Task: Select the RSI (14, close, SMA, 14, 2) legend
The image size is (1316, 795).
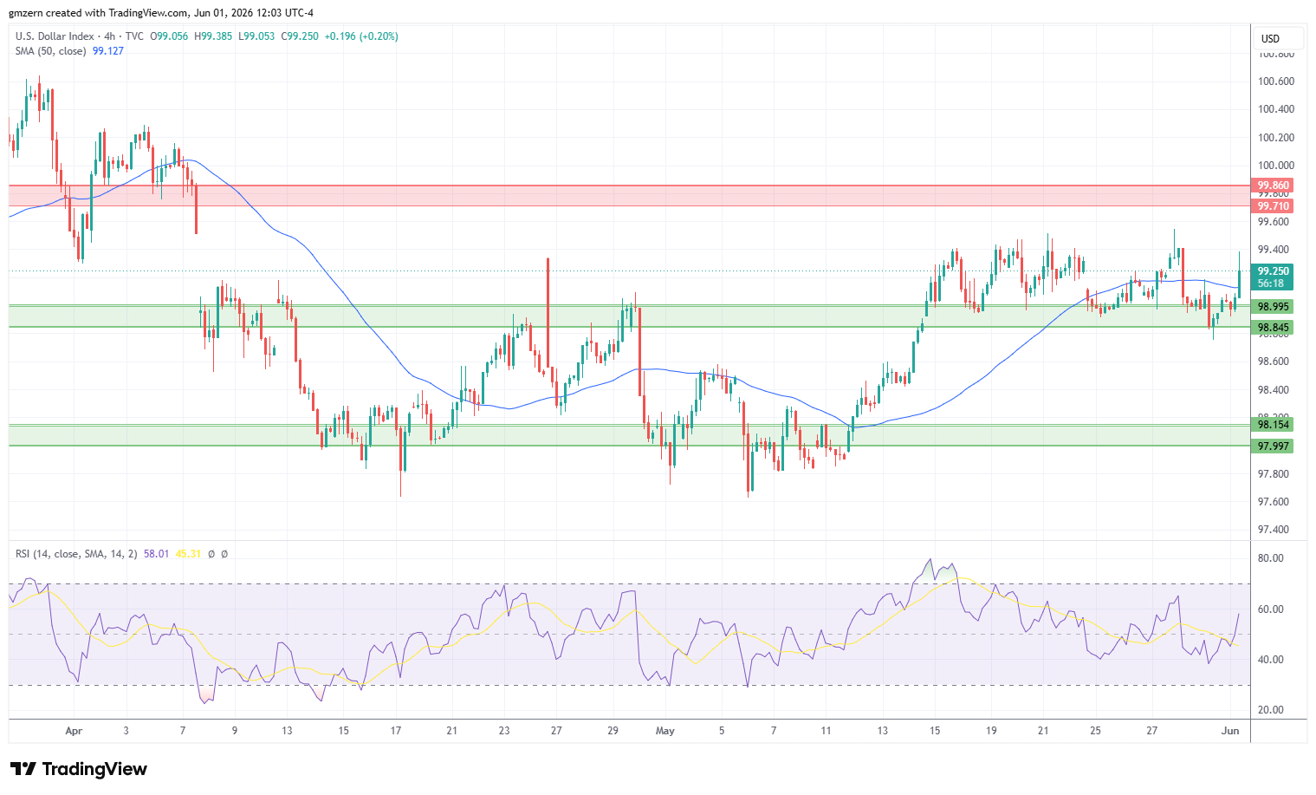Action: tap(76, 553)
